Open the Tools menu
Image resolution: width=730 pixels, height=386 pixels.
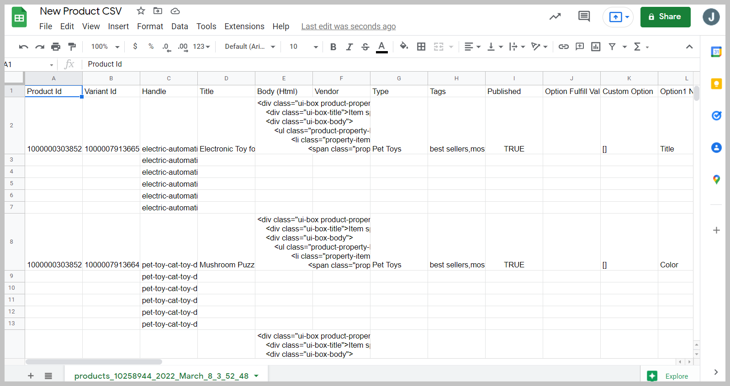[x=206, y=26]
